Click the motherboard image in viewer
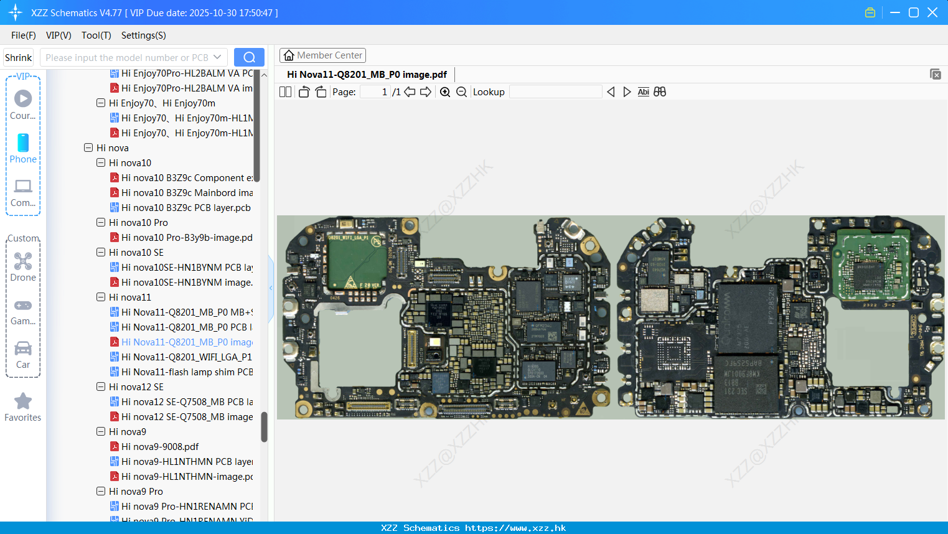The height and width of the screenshot is (534, 948). click(x=611, y=317)
